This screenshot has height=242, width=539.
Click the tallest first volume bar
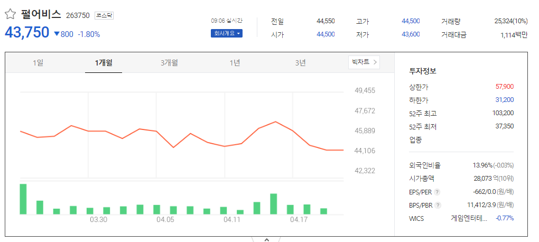(x=23, y=199)
